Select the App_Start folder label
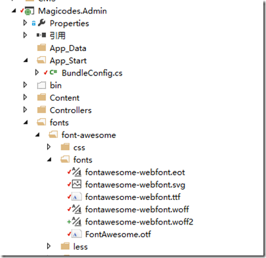Viewport: 266px width, 258px height. 68,61
